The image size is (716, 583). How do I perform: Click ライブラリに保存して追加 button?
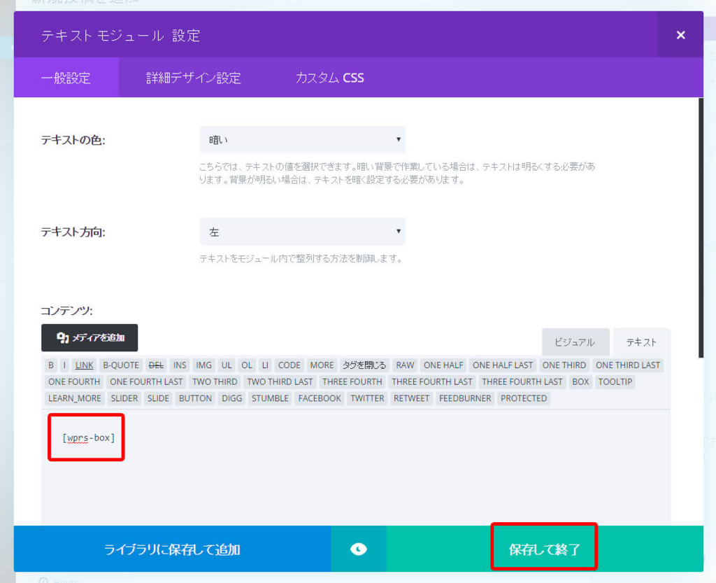[172, 549]
